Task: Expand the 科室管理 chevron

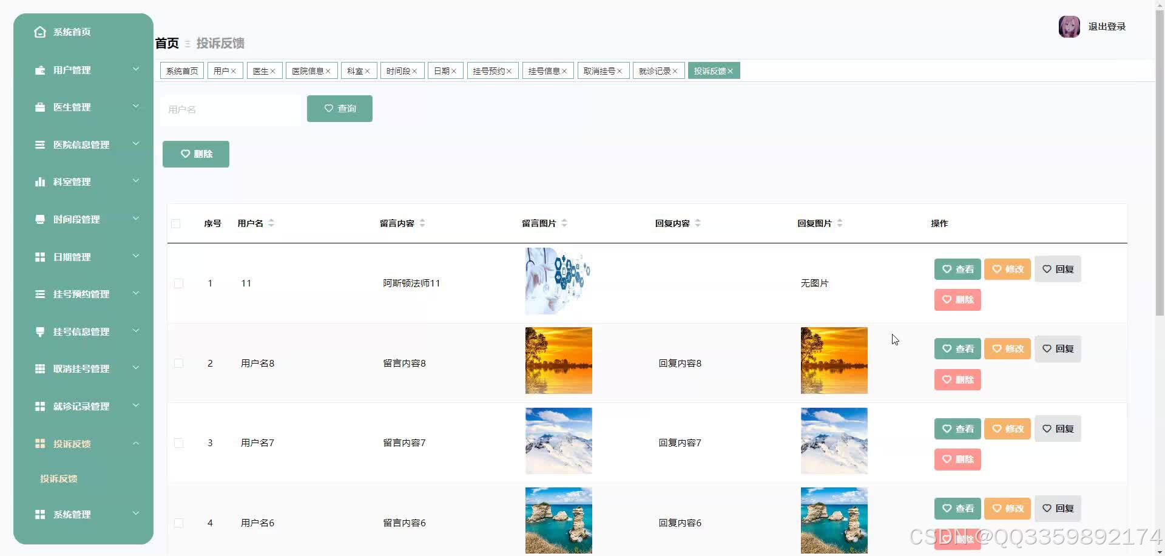Action: 136,181
